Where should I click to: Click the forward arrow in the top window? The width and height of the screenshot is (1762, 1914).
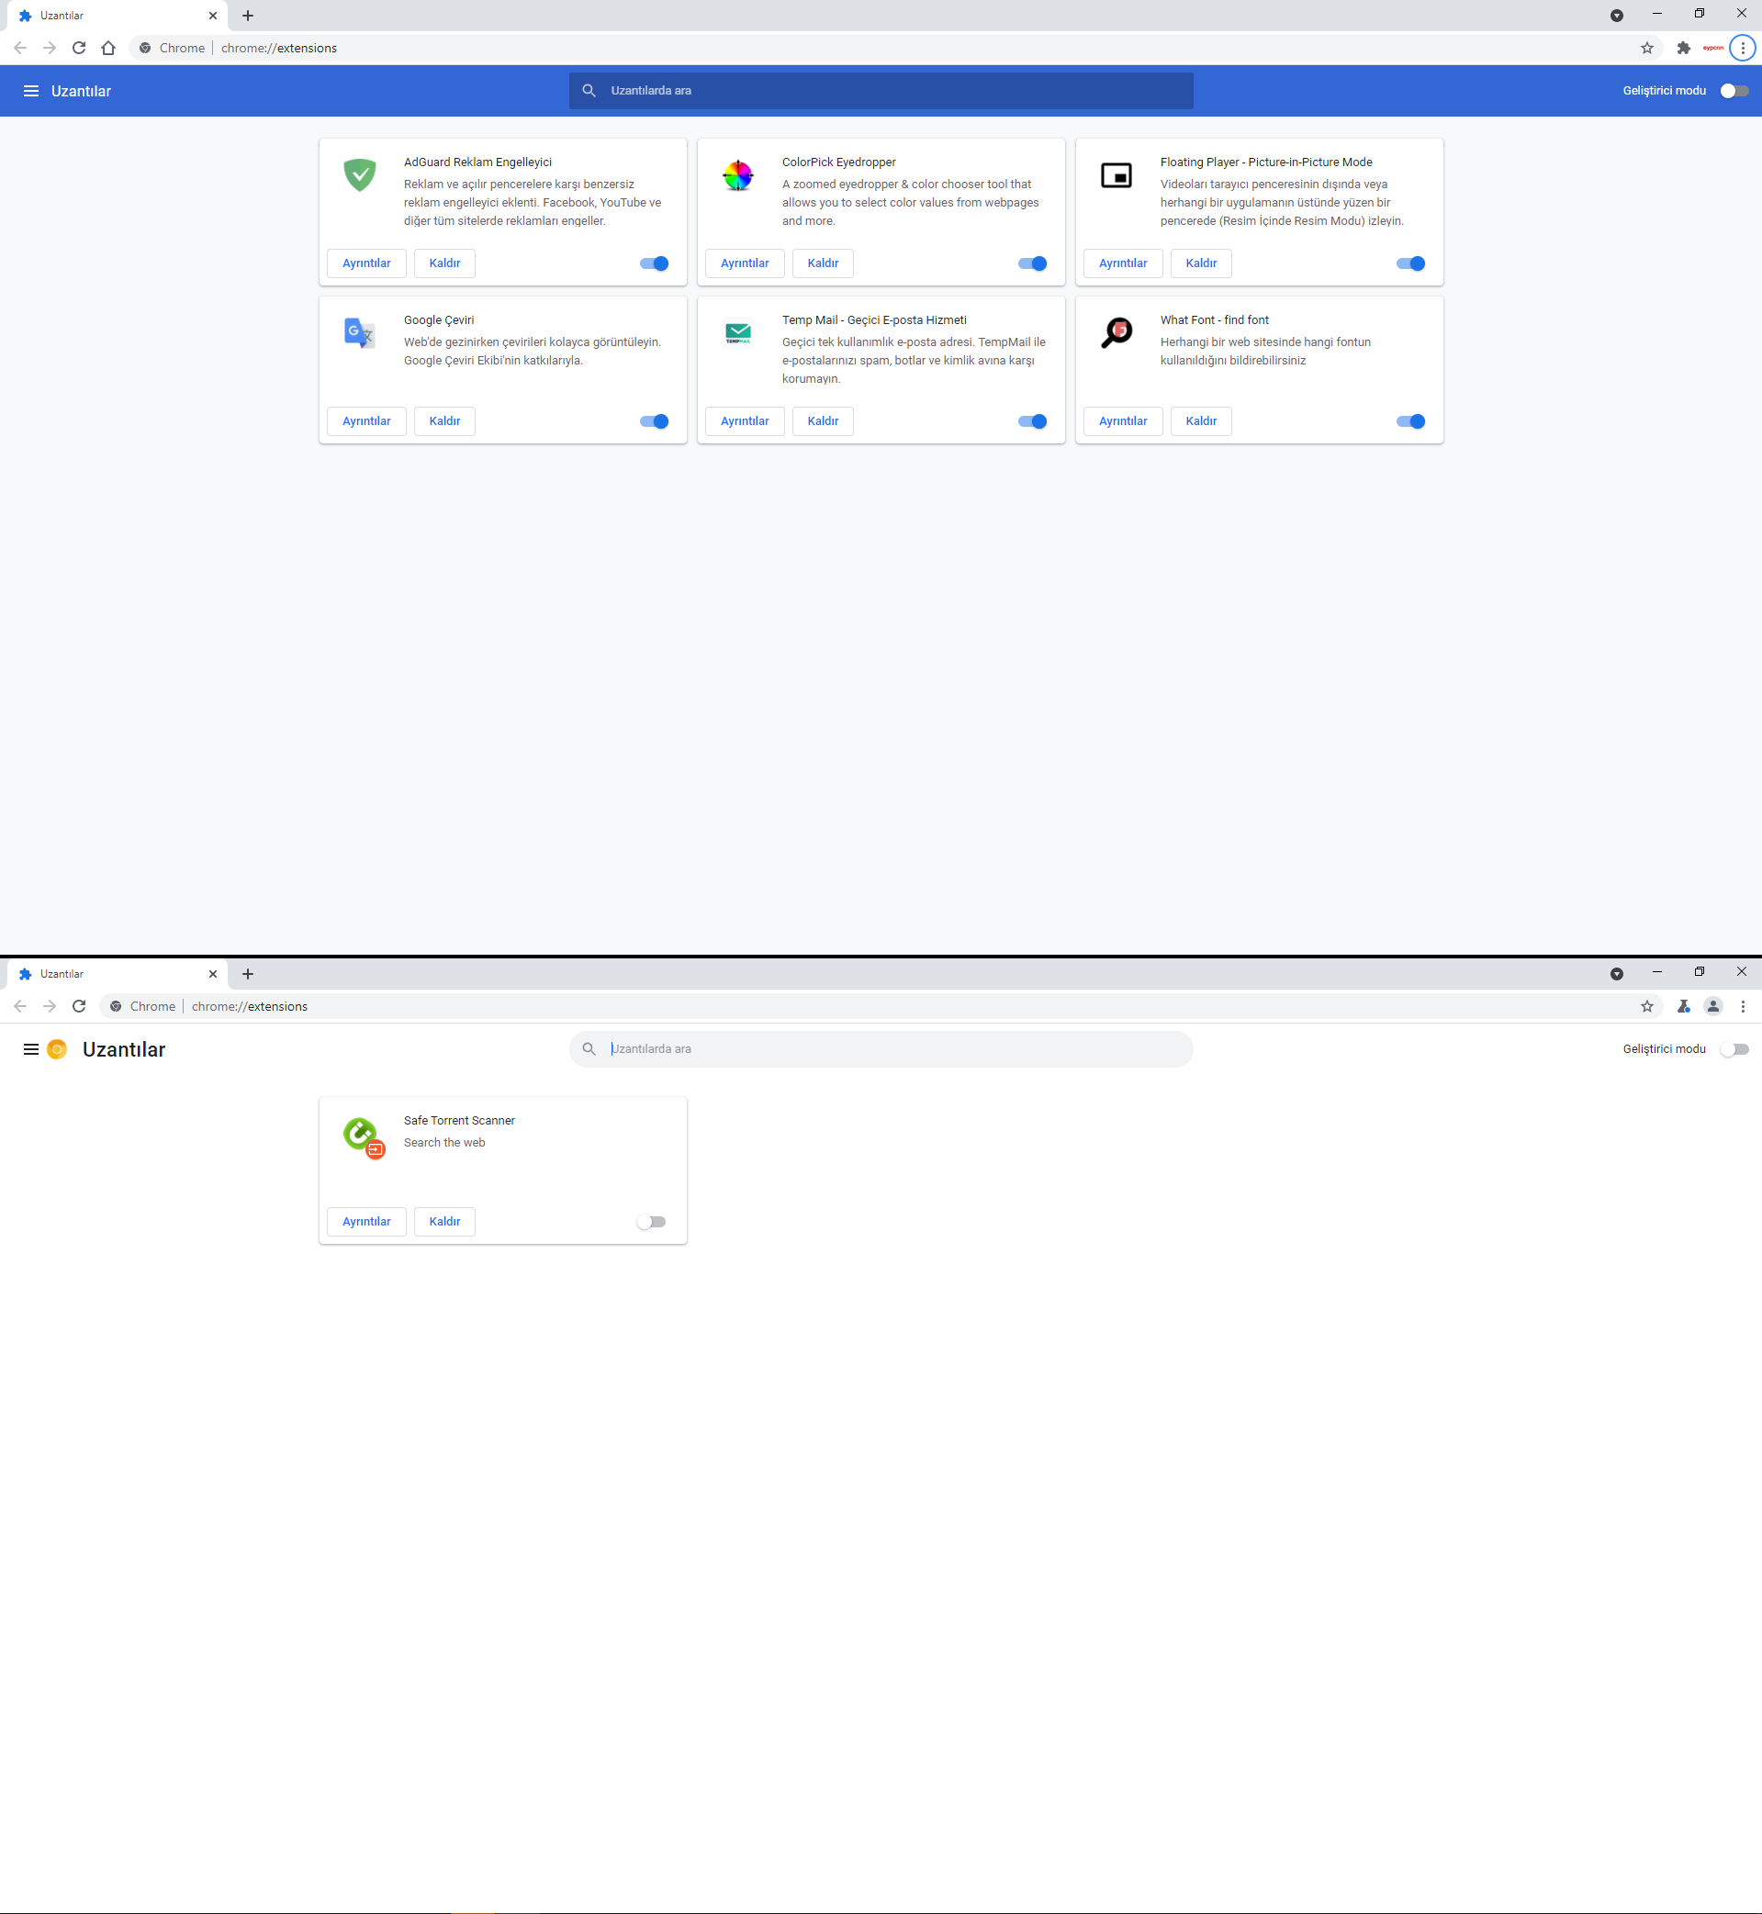[50, 48]
